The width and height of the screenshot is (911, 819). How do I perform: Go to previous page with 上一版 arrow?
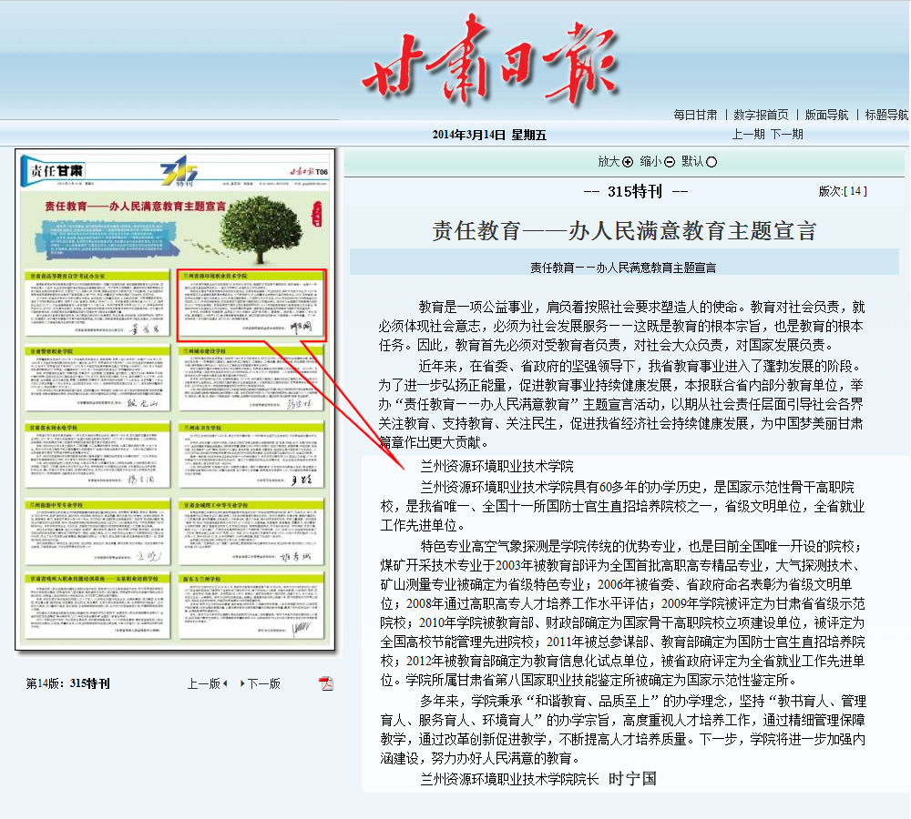tap(225, 683)
